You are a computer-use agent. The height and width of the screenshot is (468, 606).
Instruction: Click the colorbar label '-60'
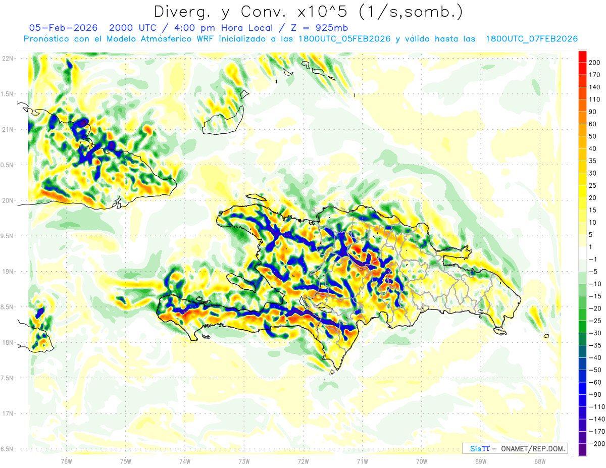tap(594, 382)
